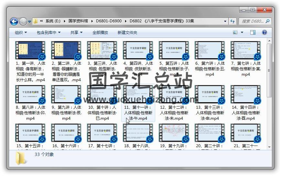Select video thumbnail 16、第十六讲
The height and width of the screenshot is (176, 281).
pos(66,133)
